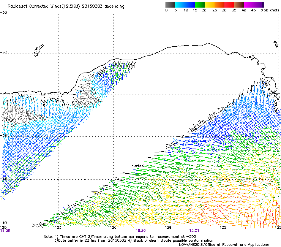This screenshot has height=247, width=281.
Task: Click the '126' longitude axis label
Action: click(x=113, y=228)
